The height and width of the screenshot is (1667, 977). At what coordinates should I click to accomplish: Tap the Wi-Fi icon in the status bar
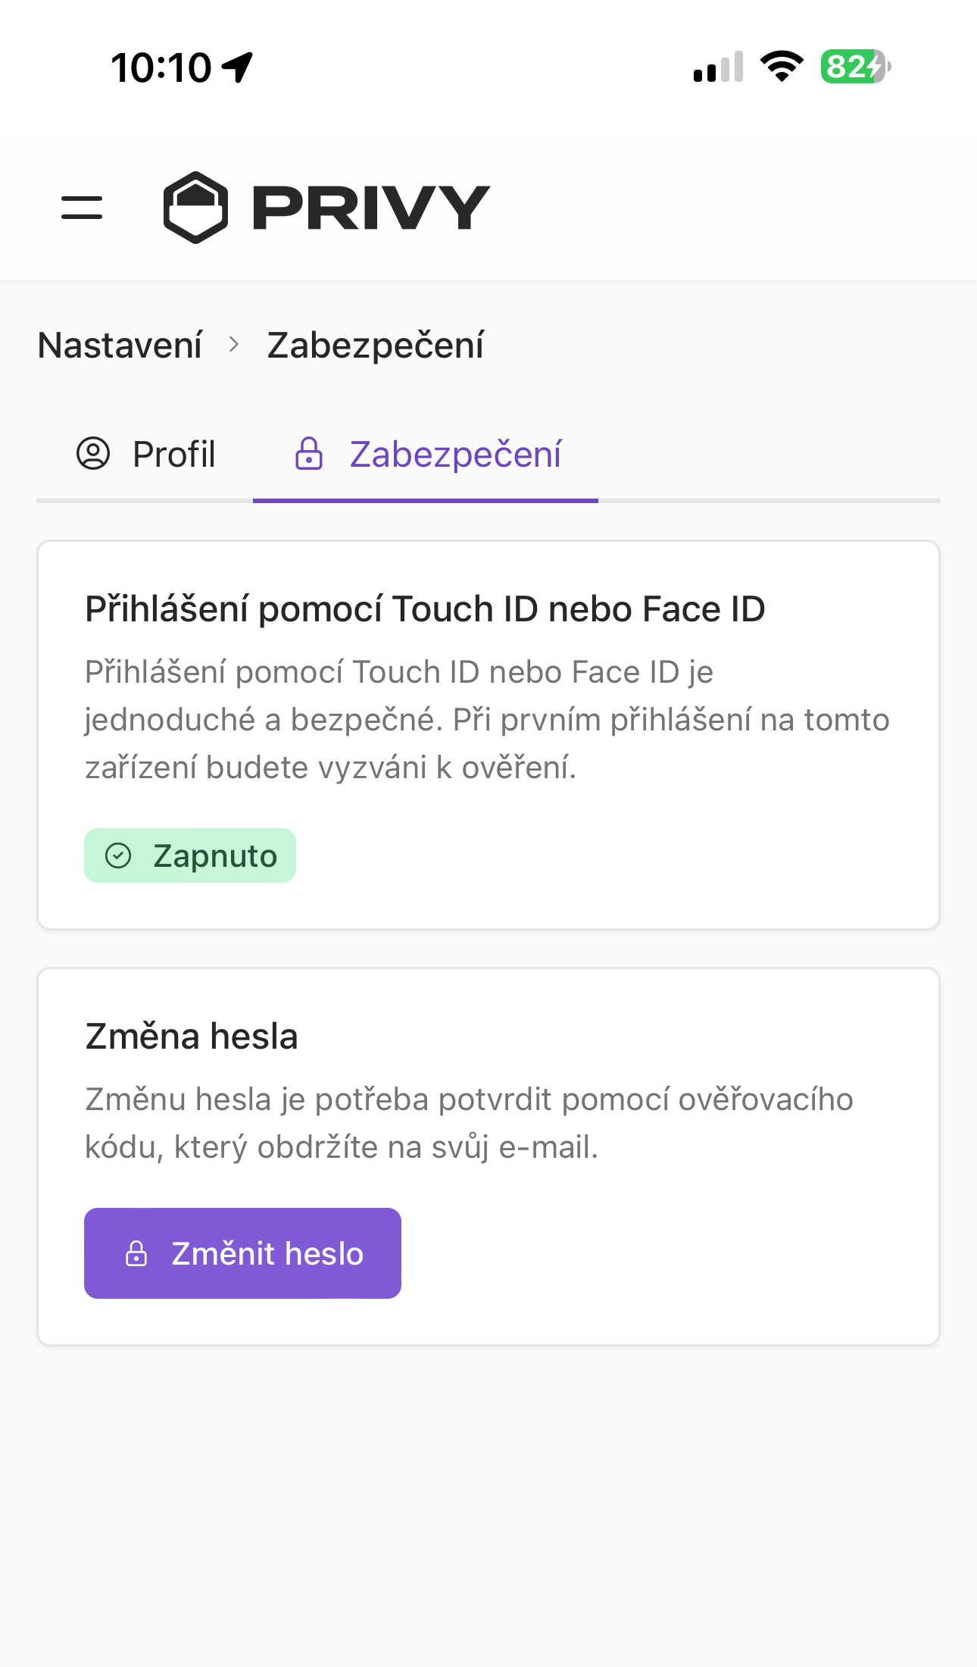[x=782, y=66]
